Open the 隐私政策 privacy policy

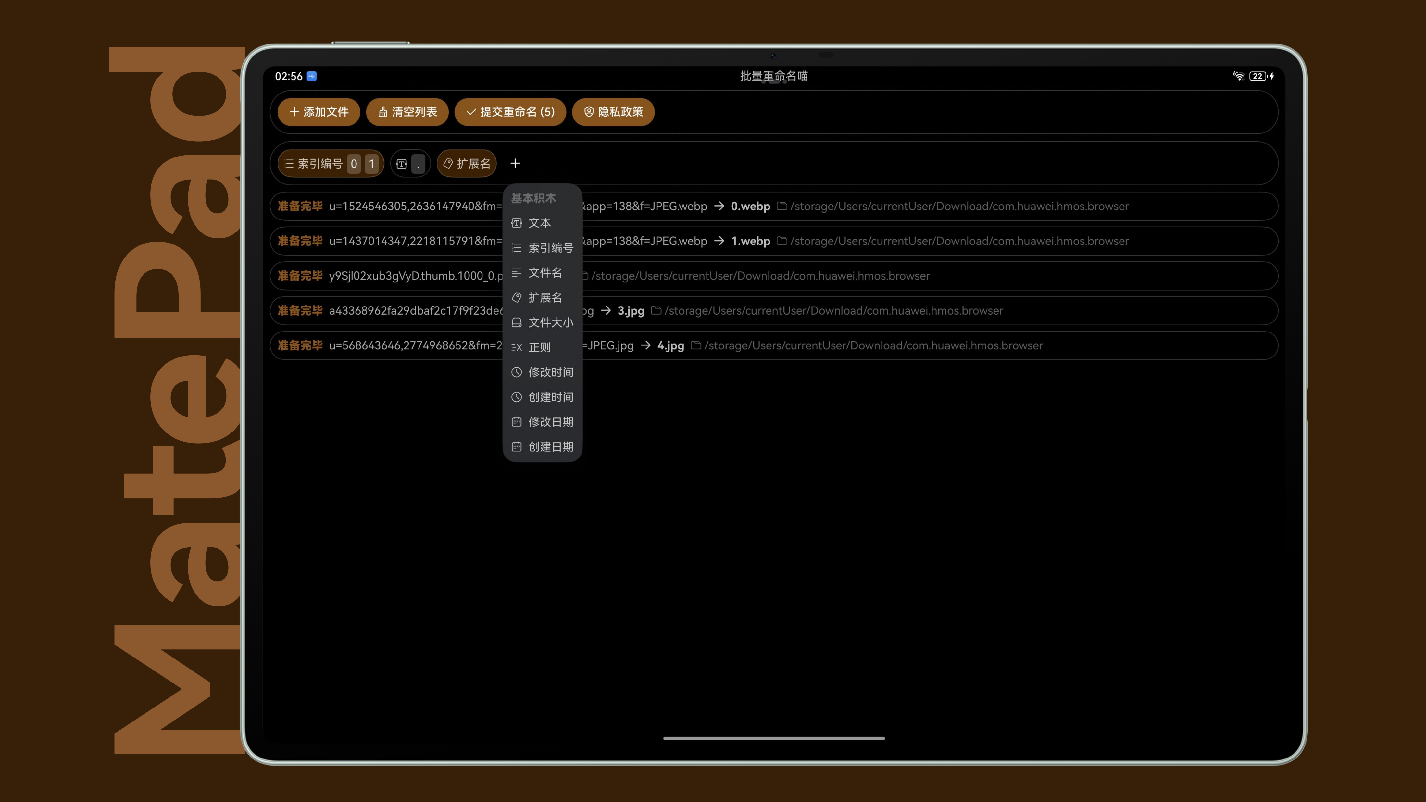coord(613,112)
